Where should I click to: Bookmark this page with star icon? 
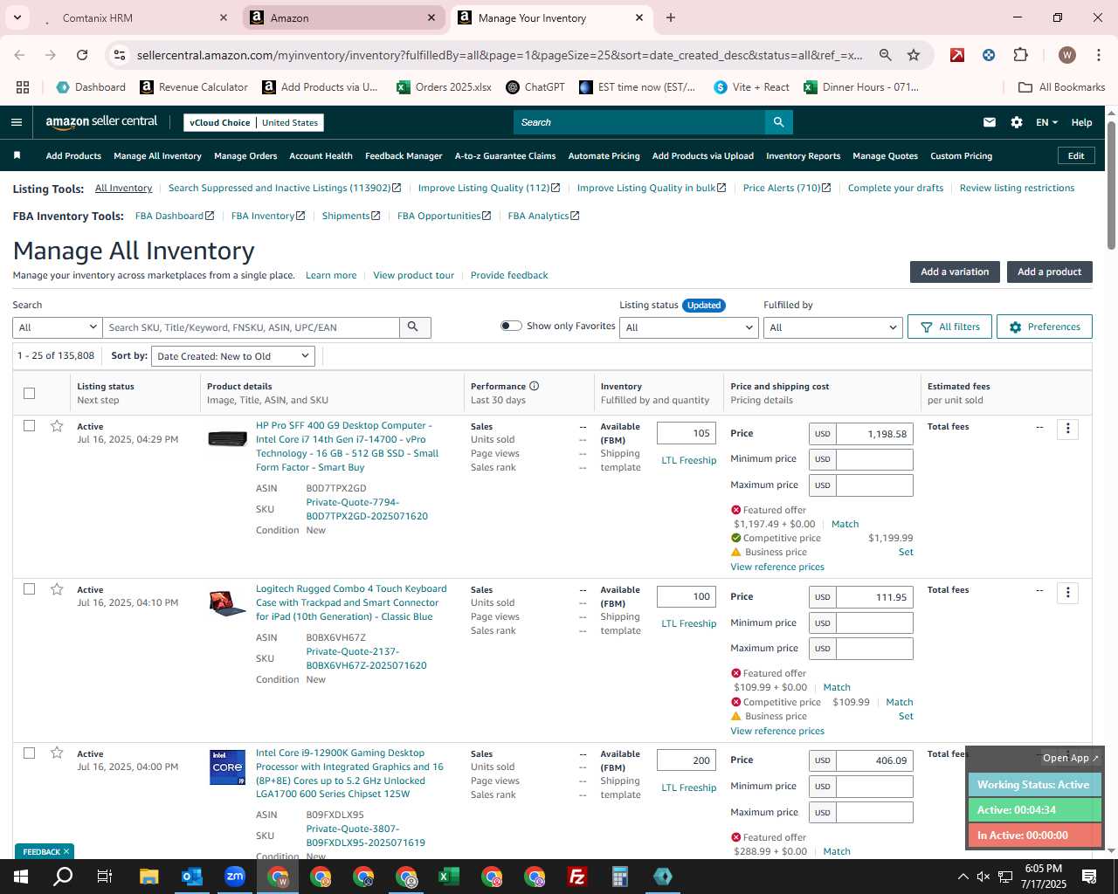(914, 55)
